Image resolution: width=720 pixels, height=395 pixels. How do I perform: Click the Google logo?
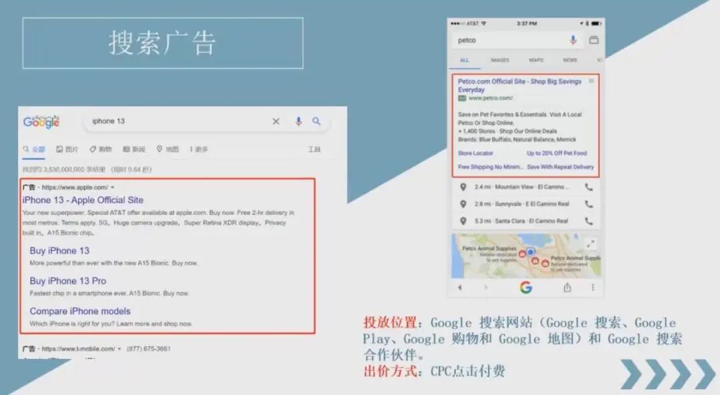tap(41, 121)
